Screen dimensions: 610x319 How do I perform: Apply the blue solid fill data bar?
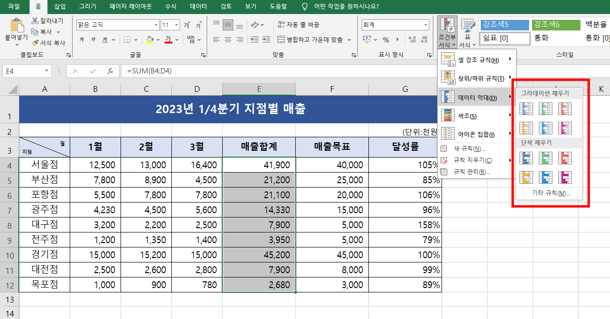(x=526, y=158)
